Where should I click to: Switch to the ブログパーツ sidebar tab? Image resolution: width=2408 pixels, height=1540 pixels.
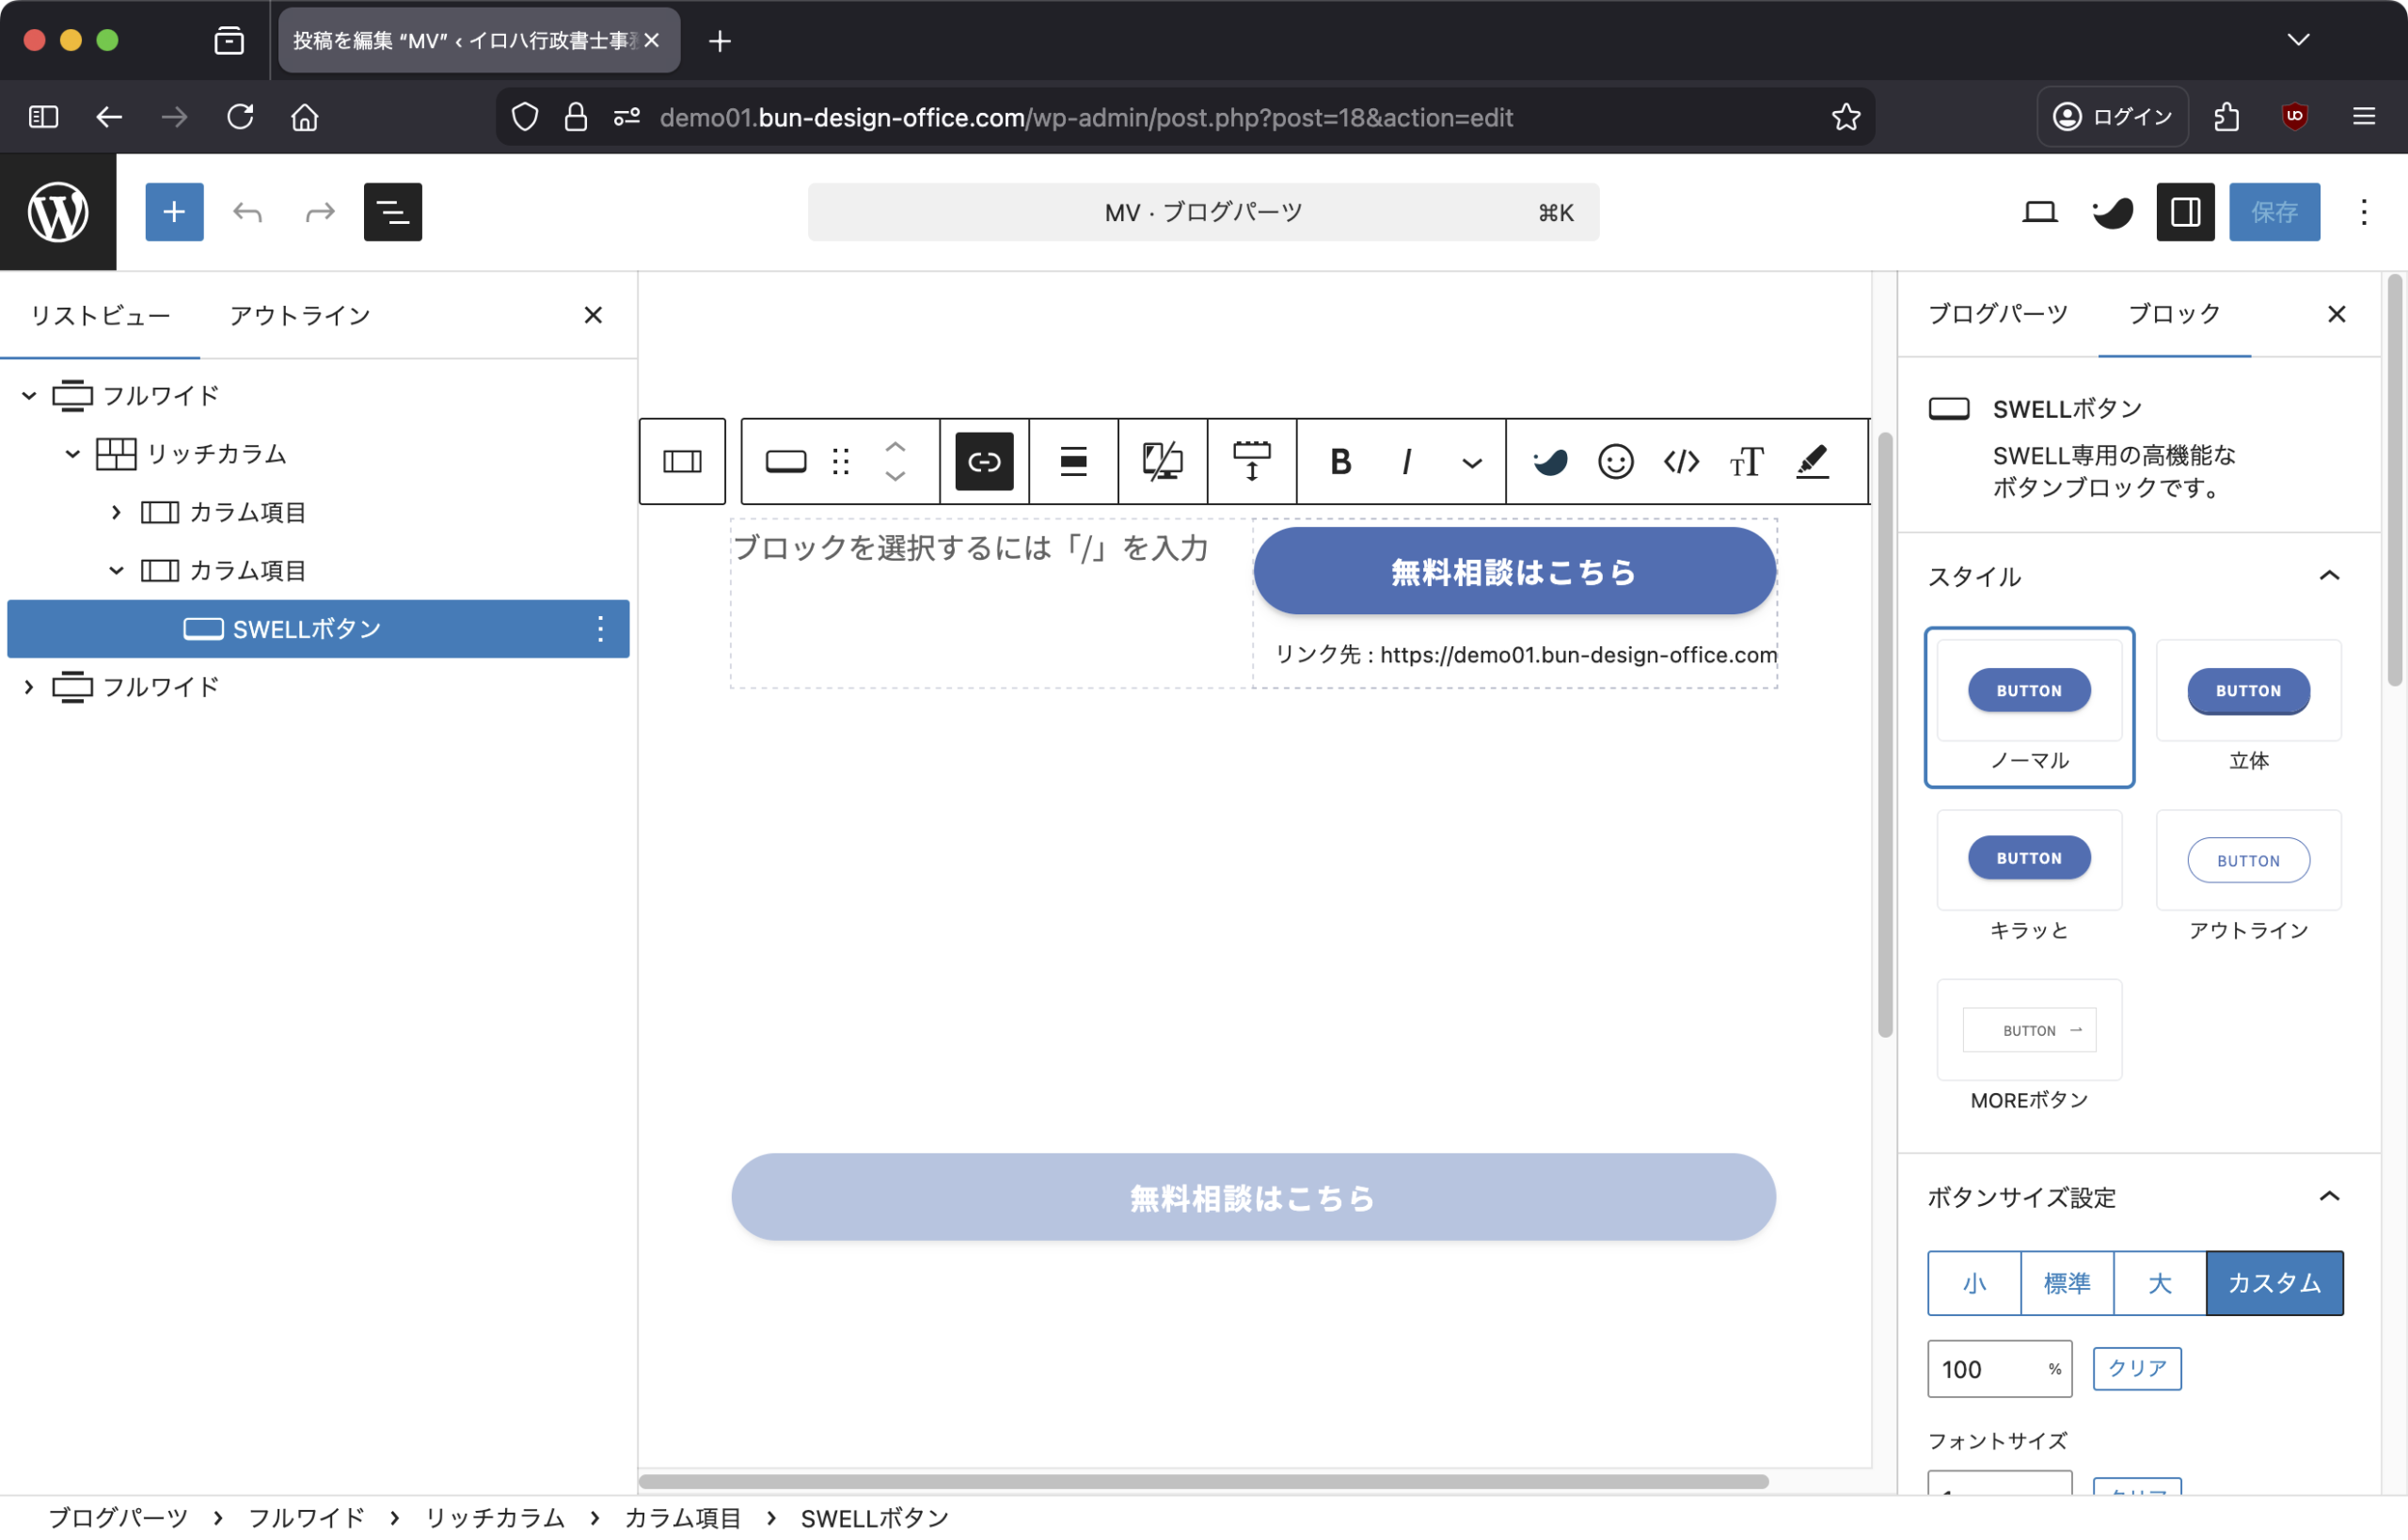pyautogui.click(x=1997, y=314)
